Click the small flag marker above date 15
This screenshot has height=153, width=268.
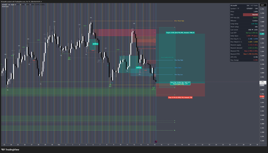[156, 142]
